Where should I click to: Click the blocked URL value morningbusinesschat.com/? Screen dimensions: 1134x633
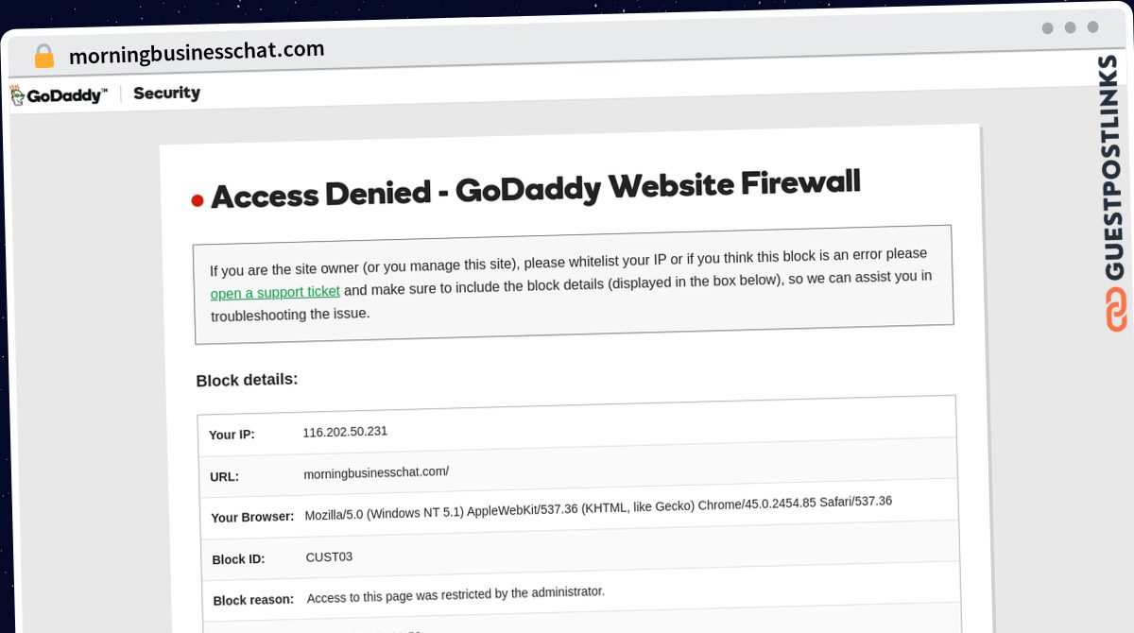tap(376, 472)
